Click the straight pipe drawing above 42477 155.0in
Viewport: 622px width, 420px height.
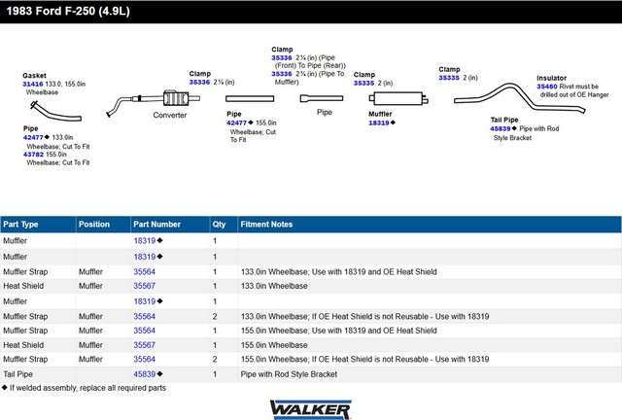pyautogui.click(x=250, y=98)
